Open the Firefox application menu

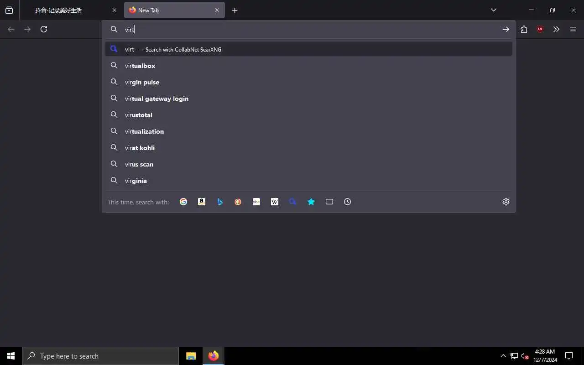pos(573,29)
